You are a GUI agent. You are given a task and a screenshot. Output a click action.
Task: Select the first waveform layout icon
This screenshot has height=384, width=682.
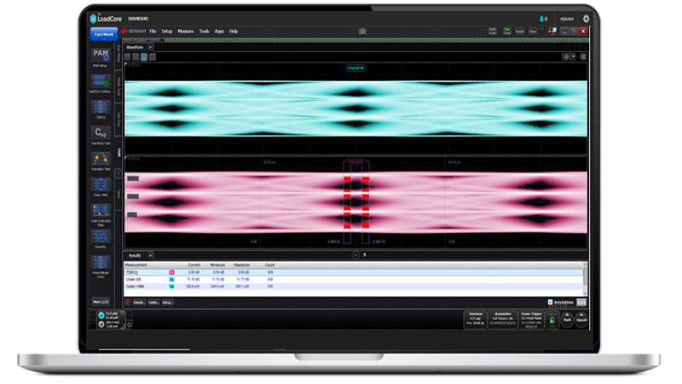(127, 57)
